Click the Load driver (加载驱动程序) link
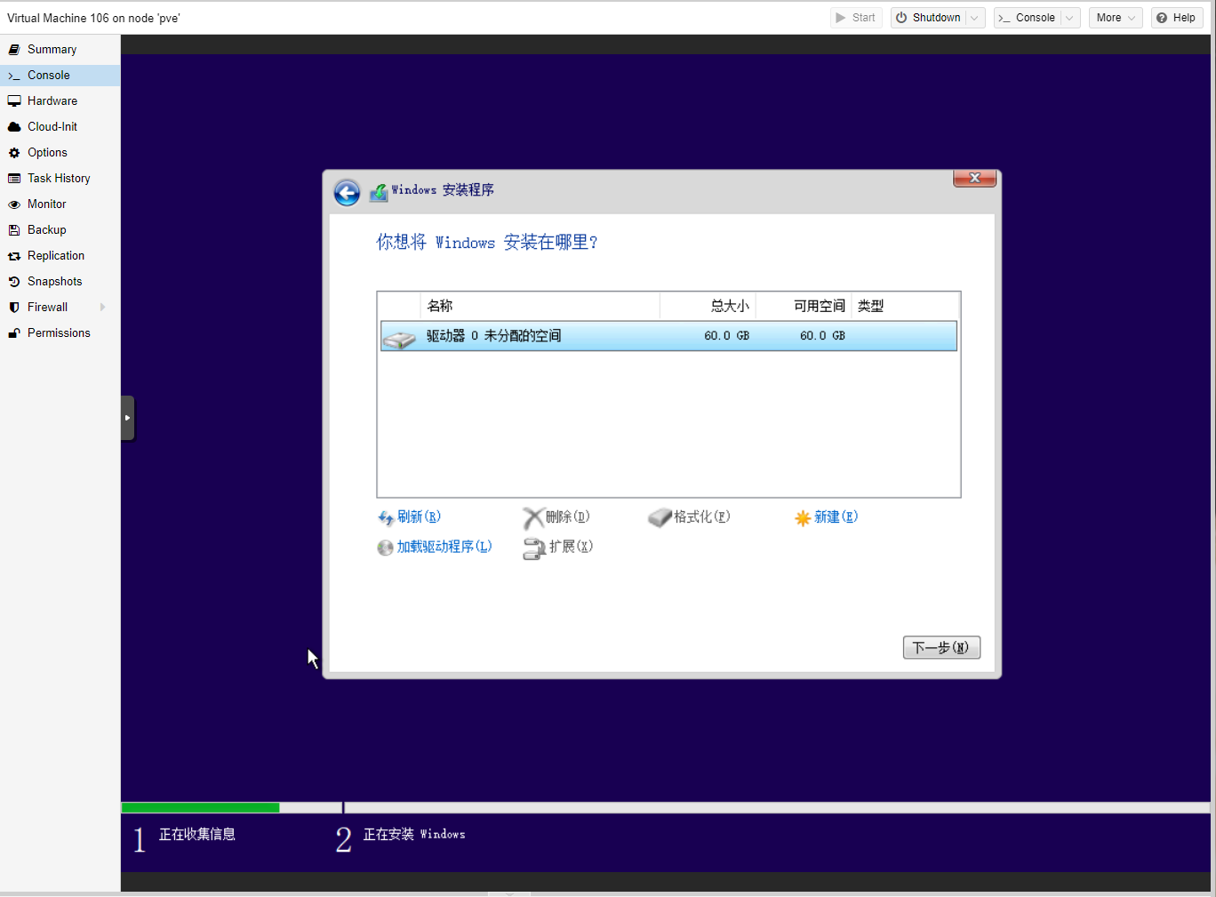The height and width of the screenshot is (897, 1216). (444, 547)
